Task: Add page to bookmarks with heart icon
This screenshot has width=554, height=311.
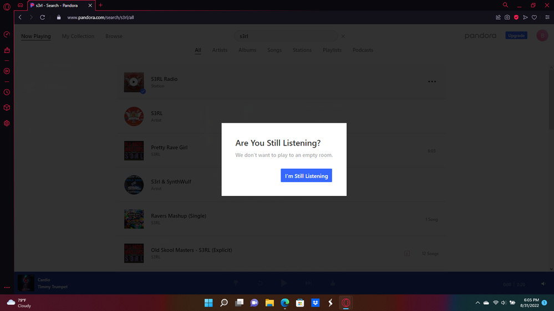Action: (x=534, y=17)
